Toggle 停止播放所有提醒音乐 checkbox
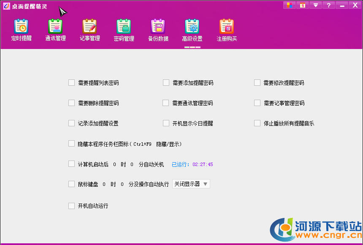 point(257,123)
